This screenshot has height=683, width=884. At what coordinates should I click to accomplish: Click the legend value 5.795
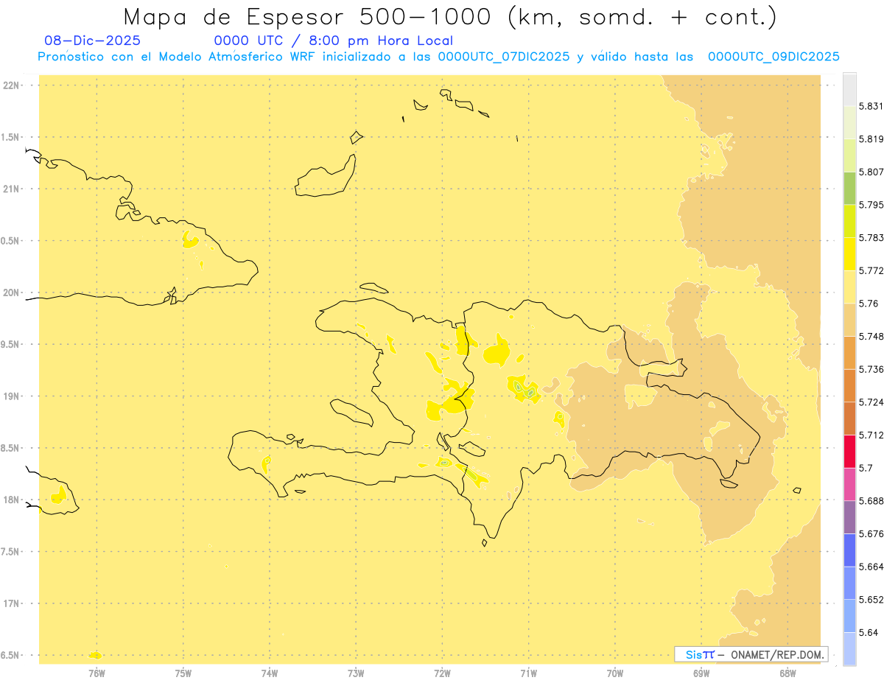pyautogui.click(x=871, y=205)
